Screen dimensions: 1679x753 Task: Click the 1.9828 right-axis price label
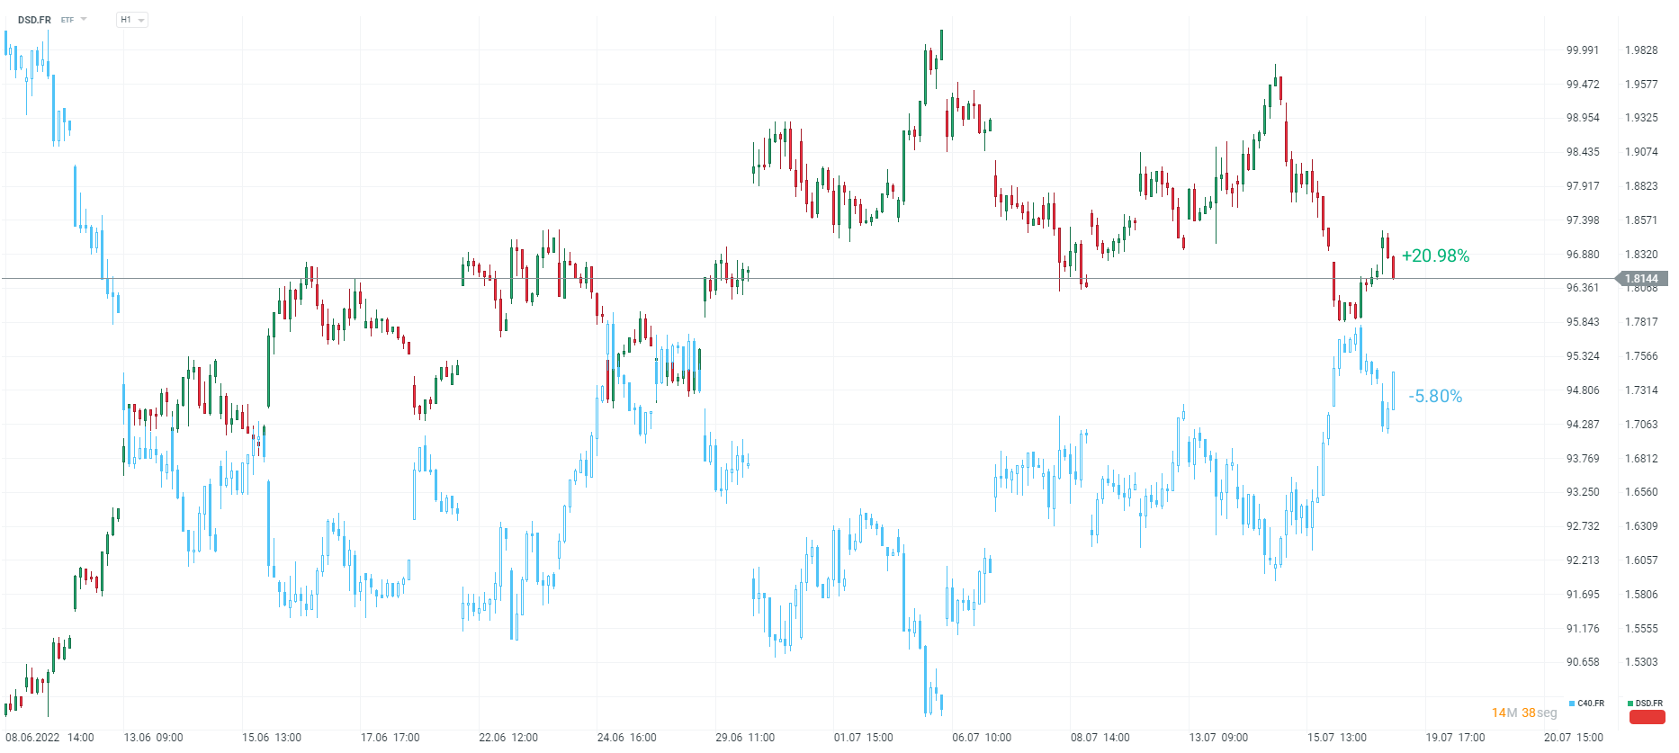coord(1641,50)
